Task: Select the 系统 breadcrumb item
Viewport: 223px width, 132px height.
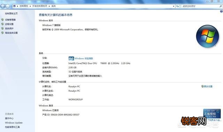Action: coord(53,6)
